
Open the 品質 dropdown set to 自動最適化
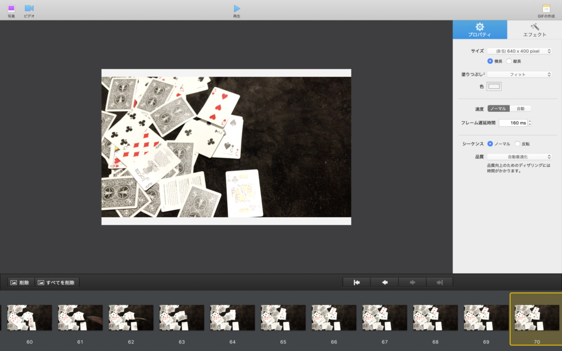coord(519,157)
